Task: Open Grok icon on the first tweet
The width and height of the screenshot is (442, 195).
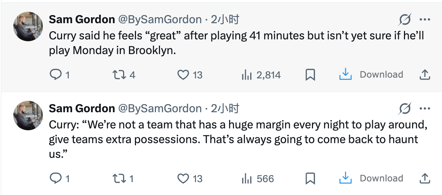Action: point(405,20)
